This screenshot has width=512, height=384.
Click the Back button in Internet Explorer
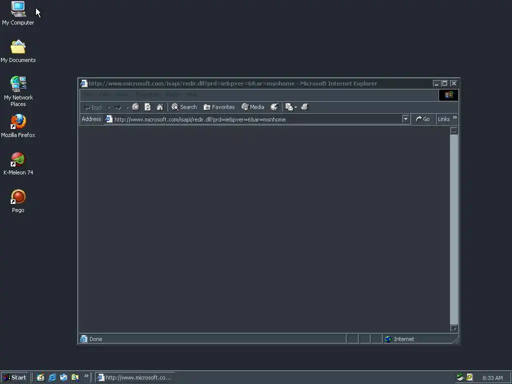coord(93,107)
